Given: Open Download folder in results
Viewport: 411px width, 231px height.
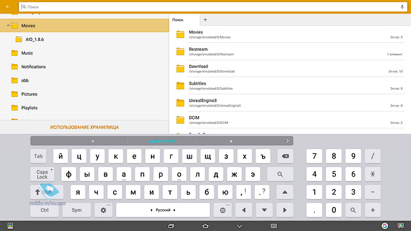Looking at the screenshot, I should [290, 69].
